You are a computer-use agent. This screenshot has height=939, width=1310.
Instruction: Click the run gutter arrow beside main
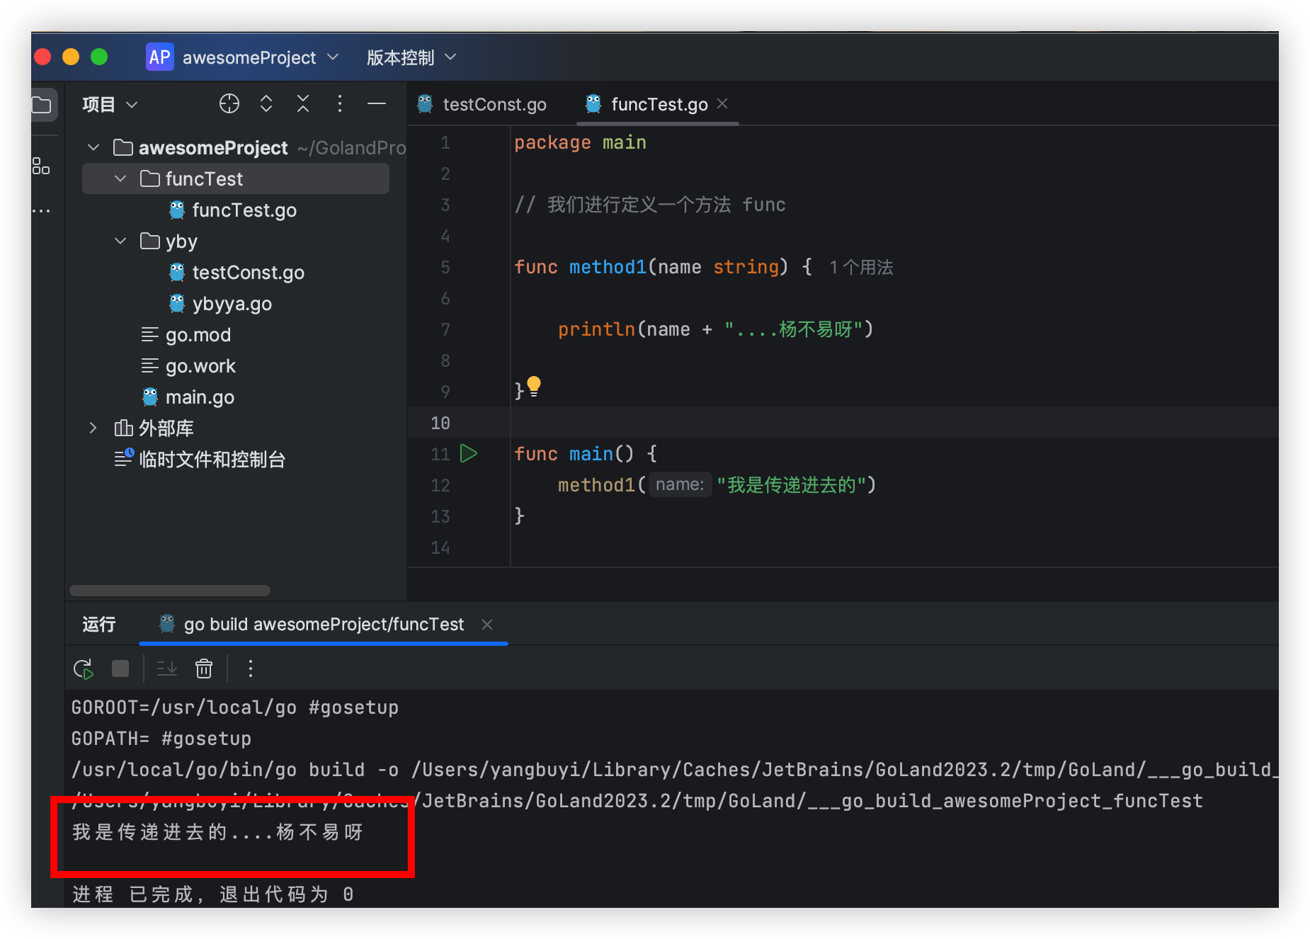pos(469,453)
